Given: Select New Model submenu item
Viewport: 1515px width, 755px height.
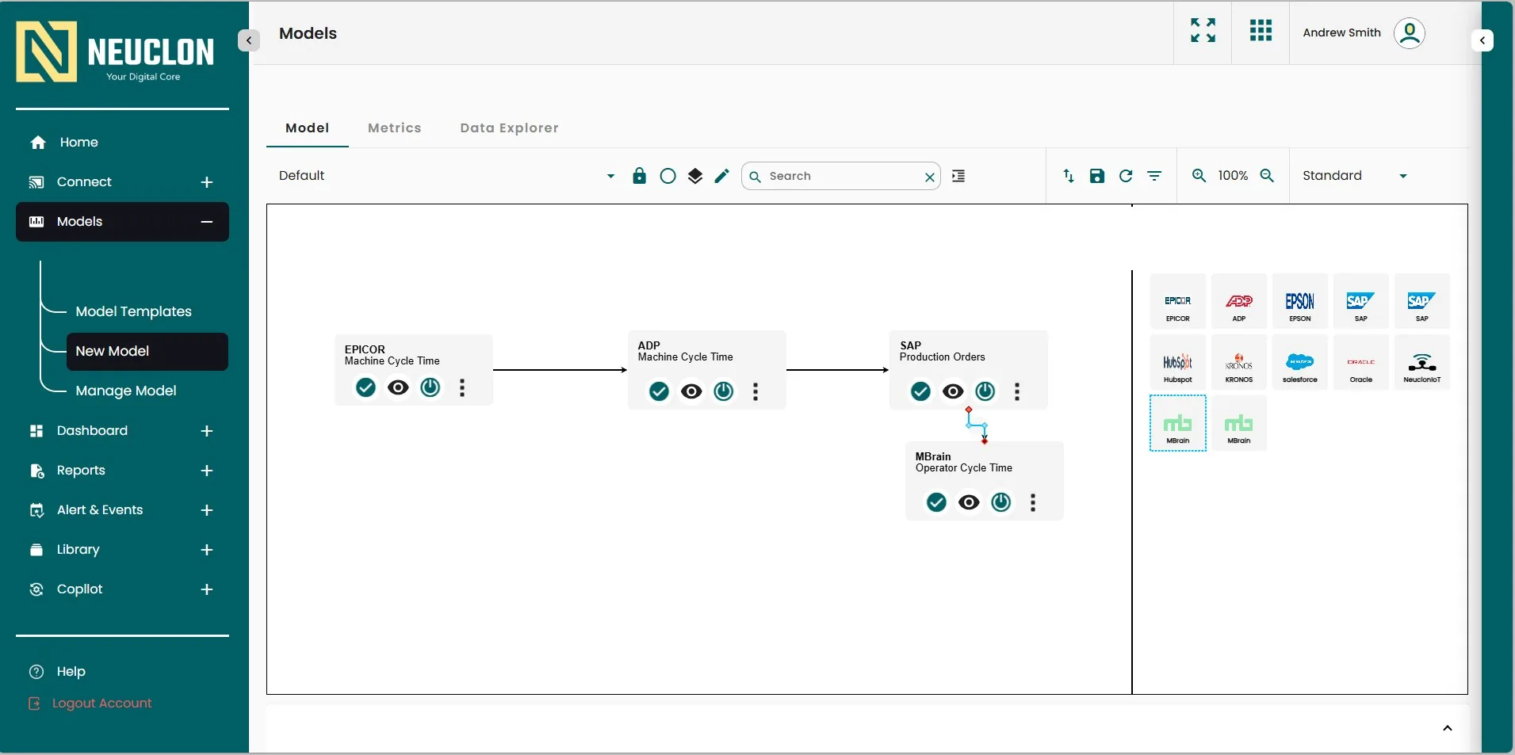Looking at the screenshot, I should [x=147, y=351].
